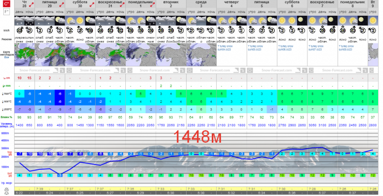Select the вторник 2 day header

171,4
